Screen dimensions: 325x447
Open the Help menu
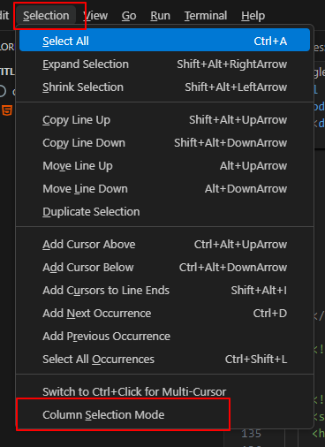[253, 16]
